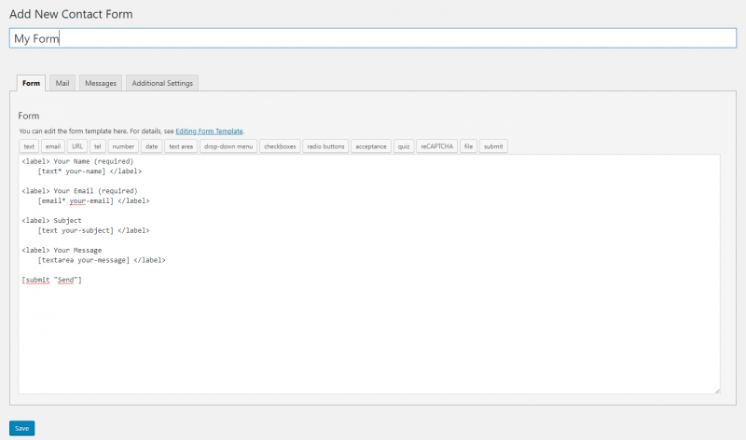Insert a radio buttons tag
Viewport: 746px width, 440px height.
(x=325, y=146)
